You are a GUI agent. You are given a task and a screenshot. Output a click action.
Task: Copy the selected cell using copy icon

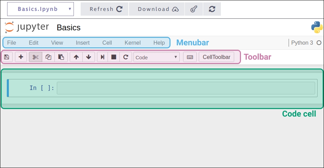48,57
